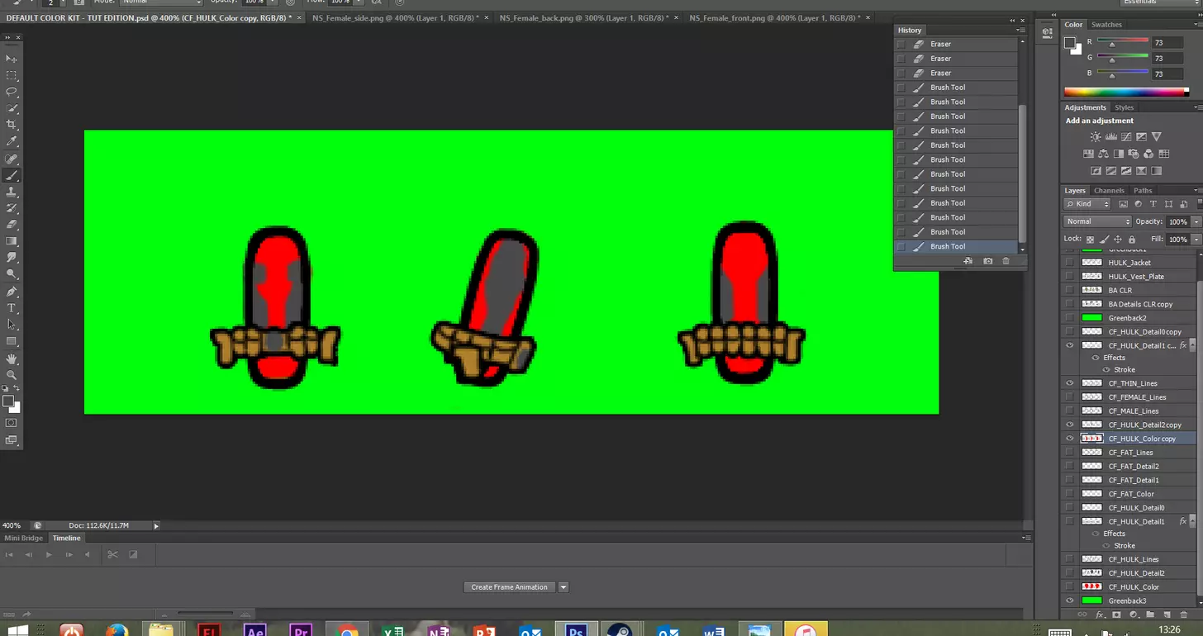Open the layer blend mode Normal dropdown
1203x636 pixels.
[1097, 221]
